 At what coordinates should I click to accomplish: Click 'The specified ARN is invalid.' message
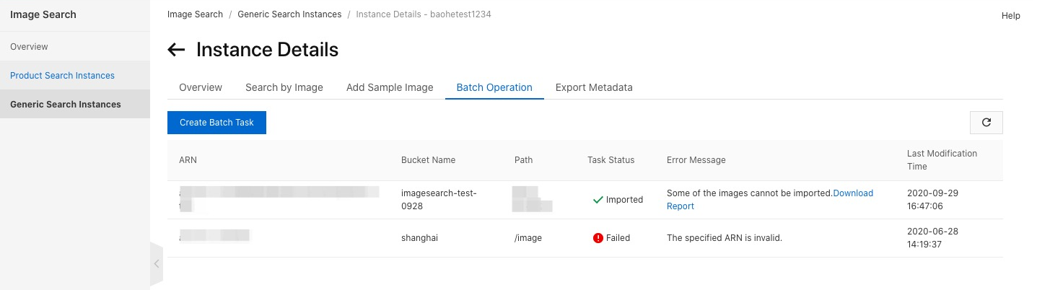click(x=725, y=238)
